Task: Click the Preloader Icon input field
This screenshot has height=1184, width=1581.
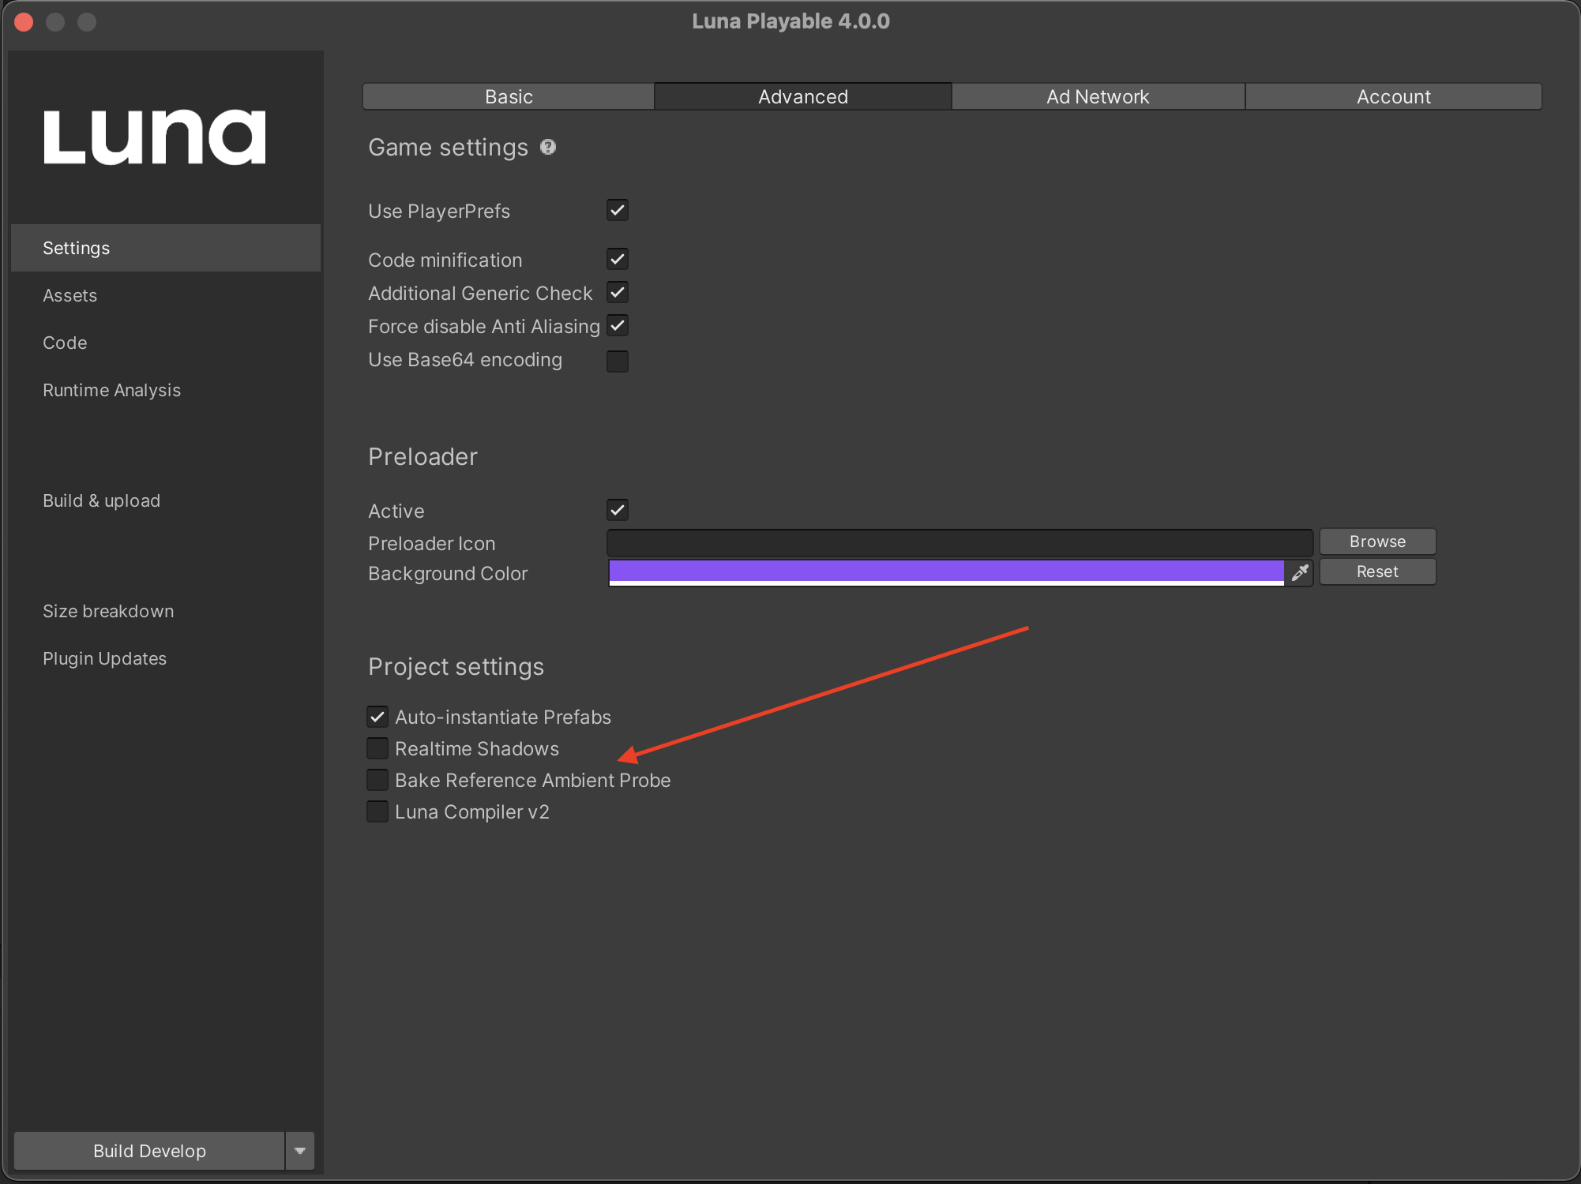Action: coord(958,541)
